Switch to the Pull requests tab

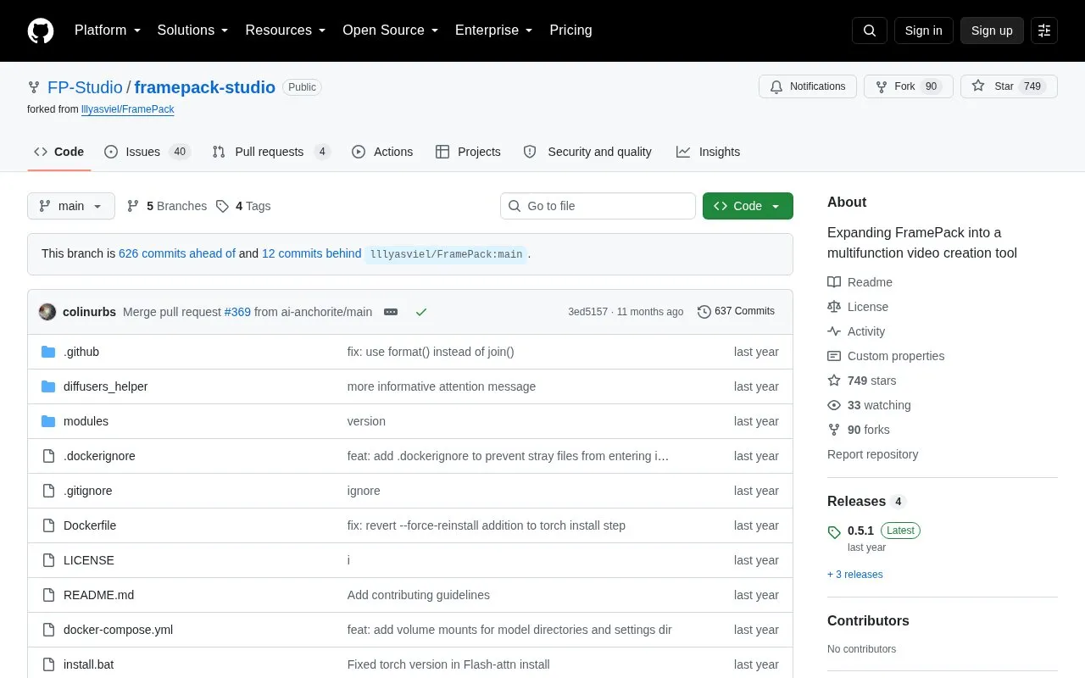tap(271, 152)
